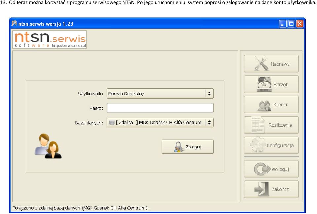The width and height of the screenshot is (317, 214).
Task: Click the crossed tools icon on Naprawy
Action: pos(261,64)
